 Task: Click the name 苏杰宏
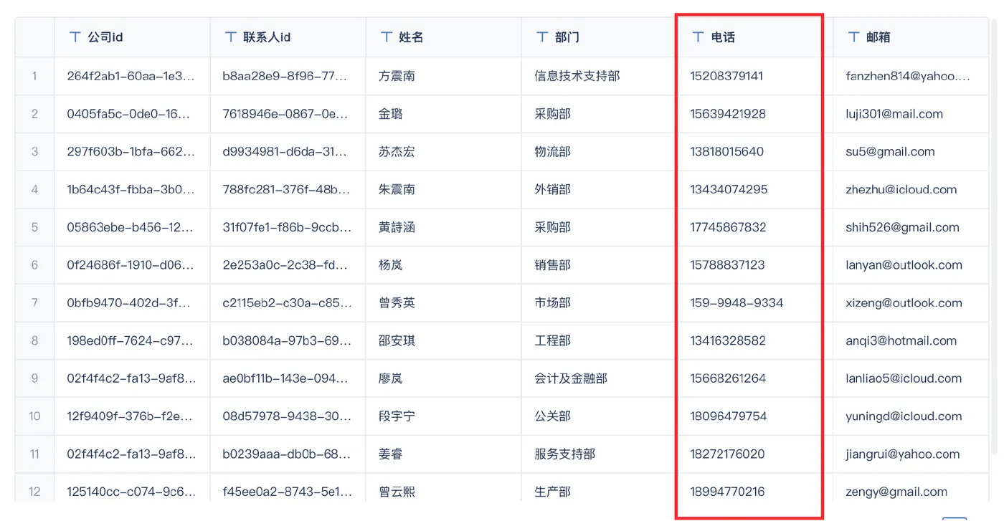click(397, 152)
